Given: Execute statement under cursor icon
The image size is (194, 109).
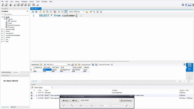Looking at the screenshot, I should coord(44,12).
